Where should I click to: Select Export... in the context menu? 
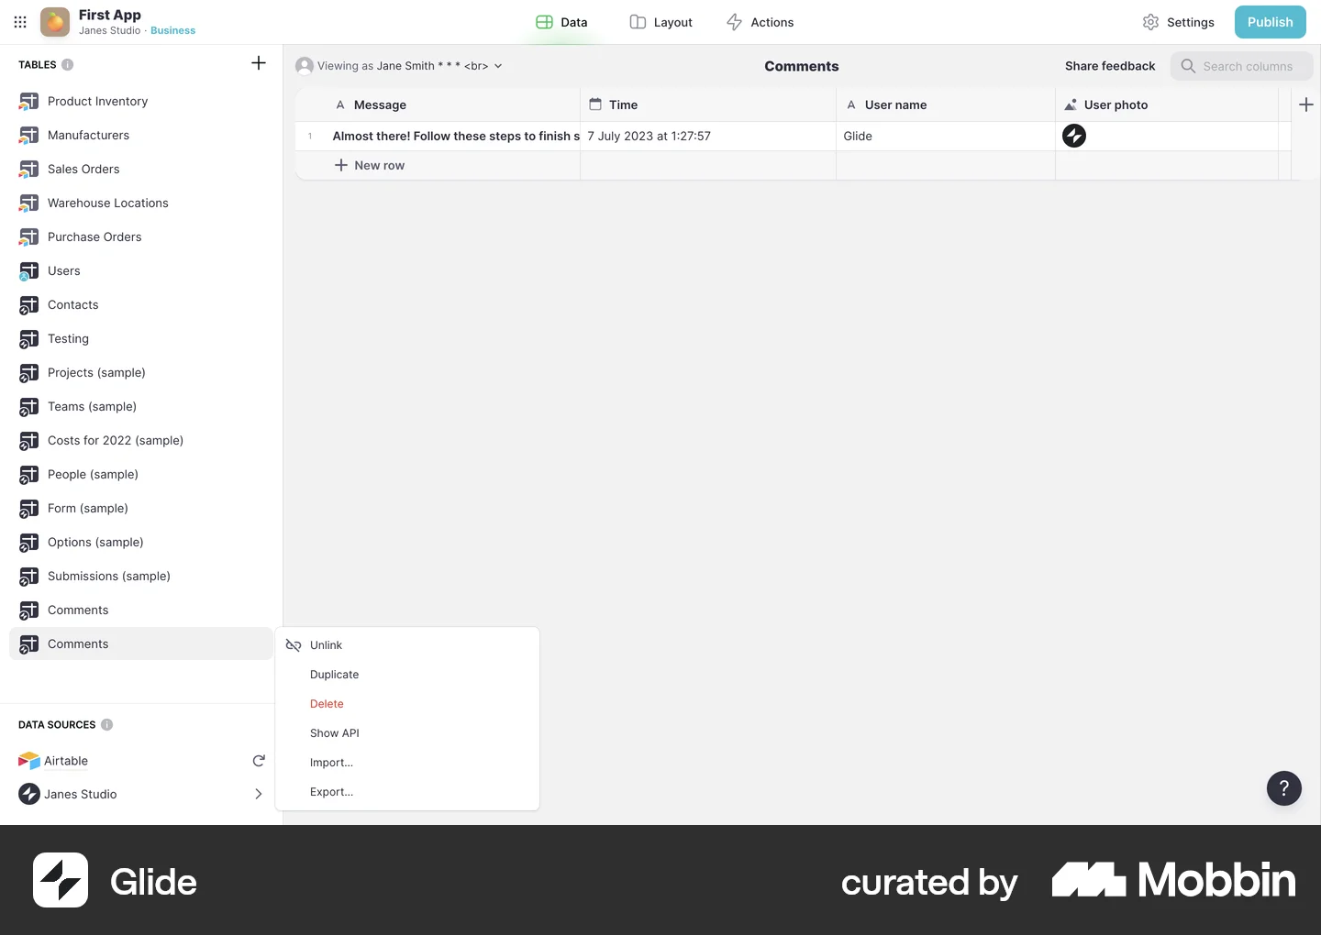point(407,792)
